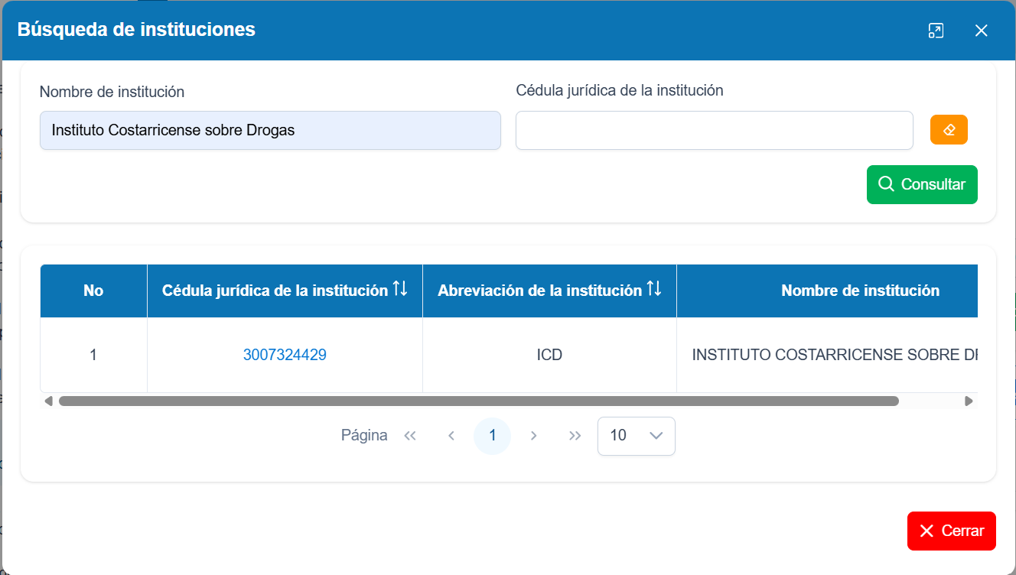This screenshot has width=1016, height=575.
Task: Open the page size dropdown showing 10
Action: pyautogui.click(x=637, y=435)
